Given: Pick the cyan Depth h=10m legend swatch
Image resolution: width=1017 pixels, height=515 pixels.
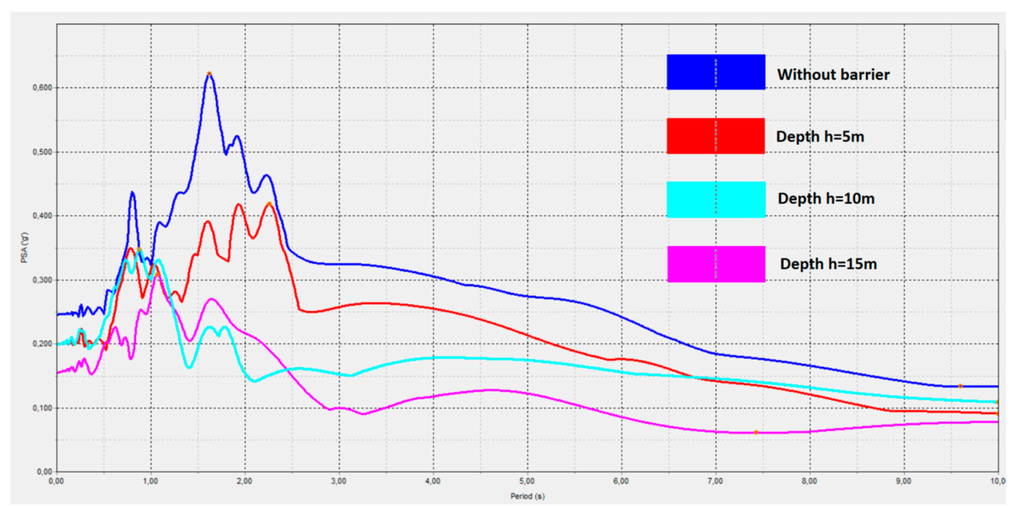Looking at the screenshot, I should 715,199.
